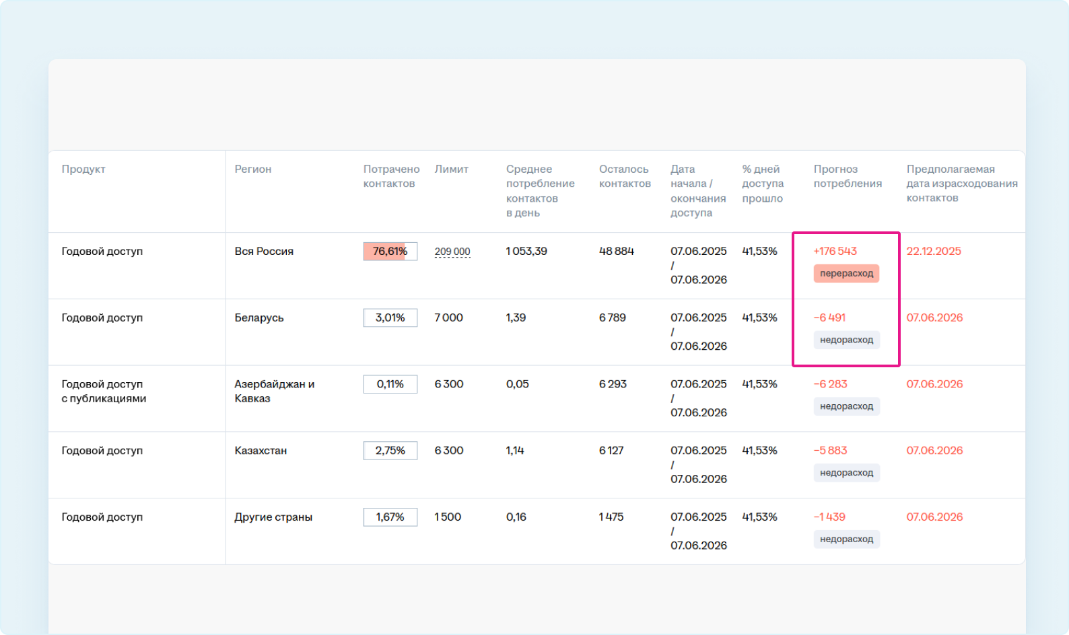Click the 2,75% progress bar for Казахстан

click(x=390, y=451)
